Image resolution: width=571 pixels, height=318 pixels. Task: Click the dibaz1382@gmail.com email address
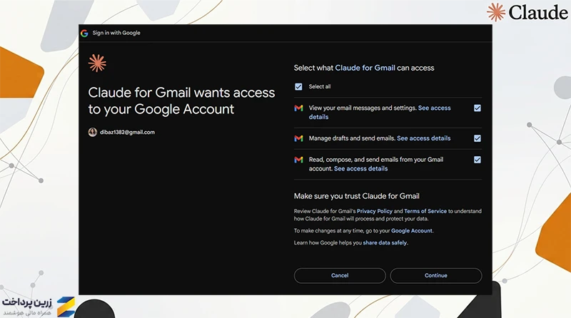[128, 132]
